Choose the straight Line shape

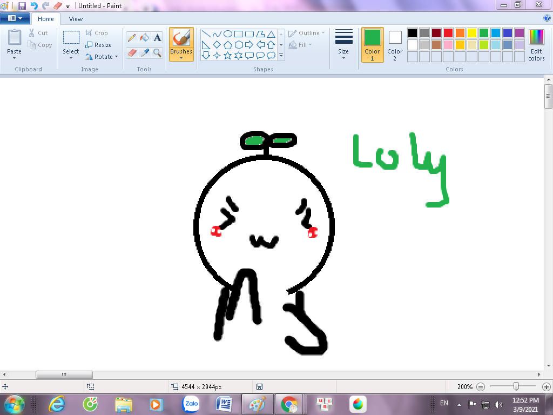(x=206, y=34)
